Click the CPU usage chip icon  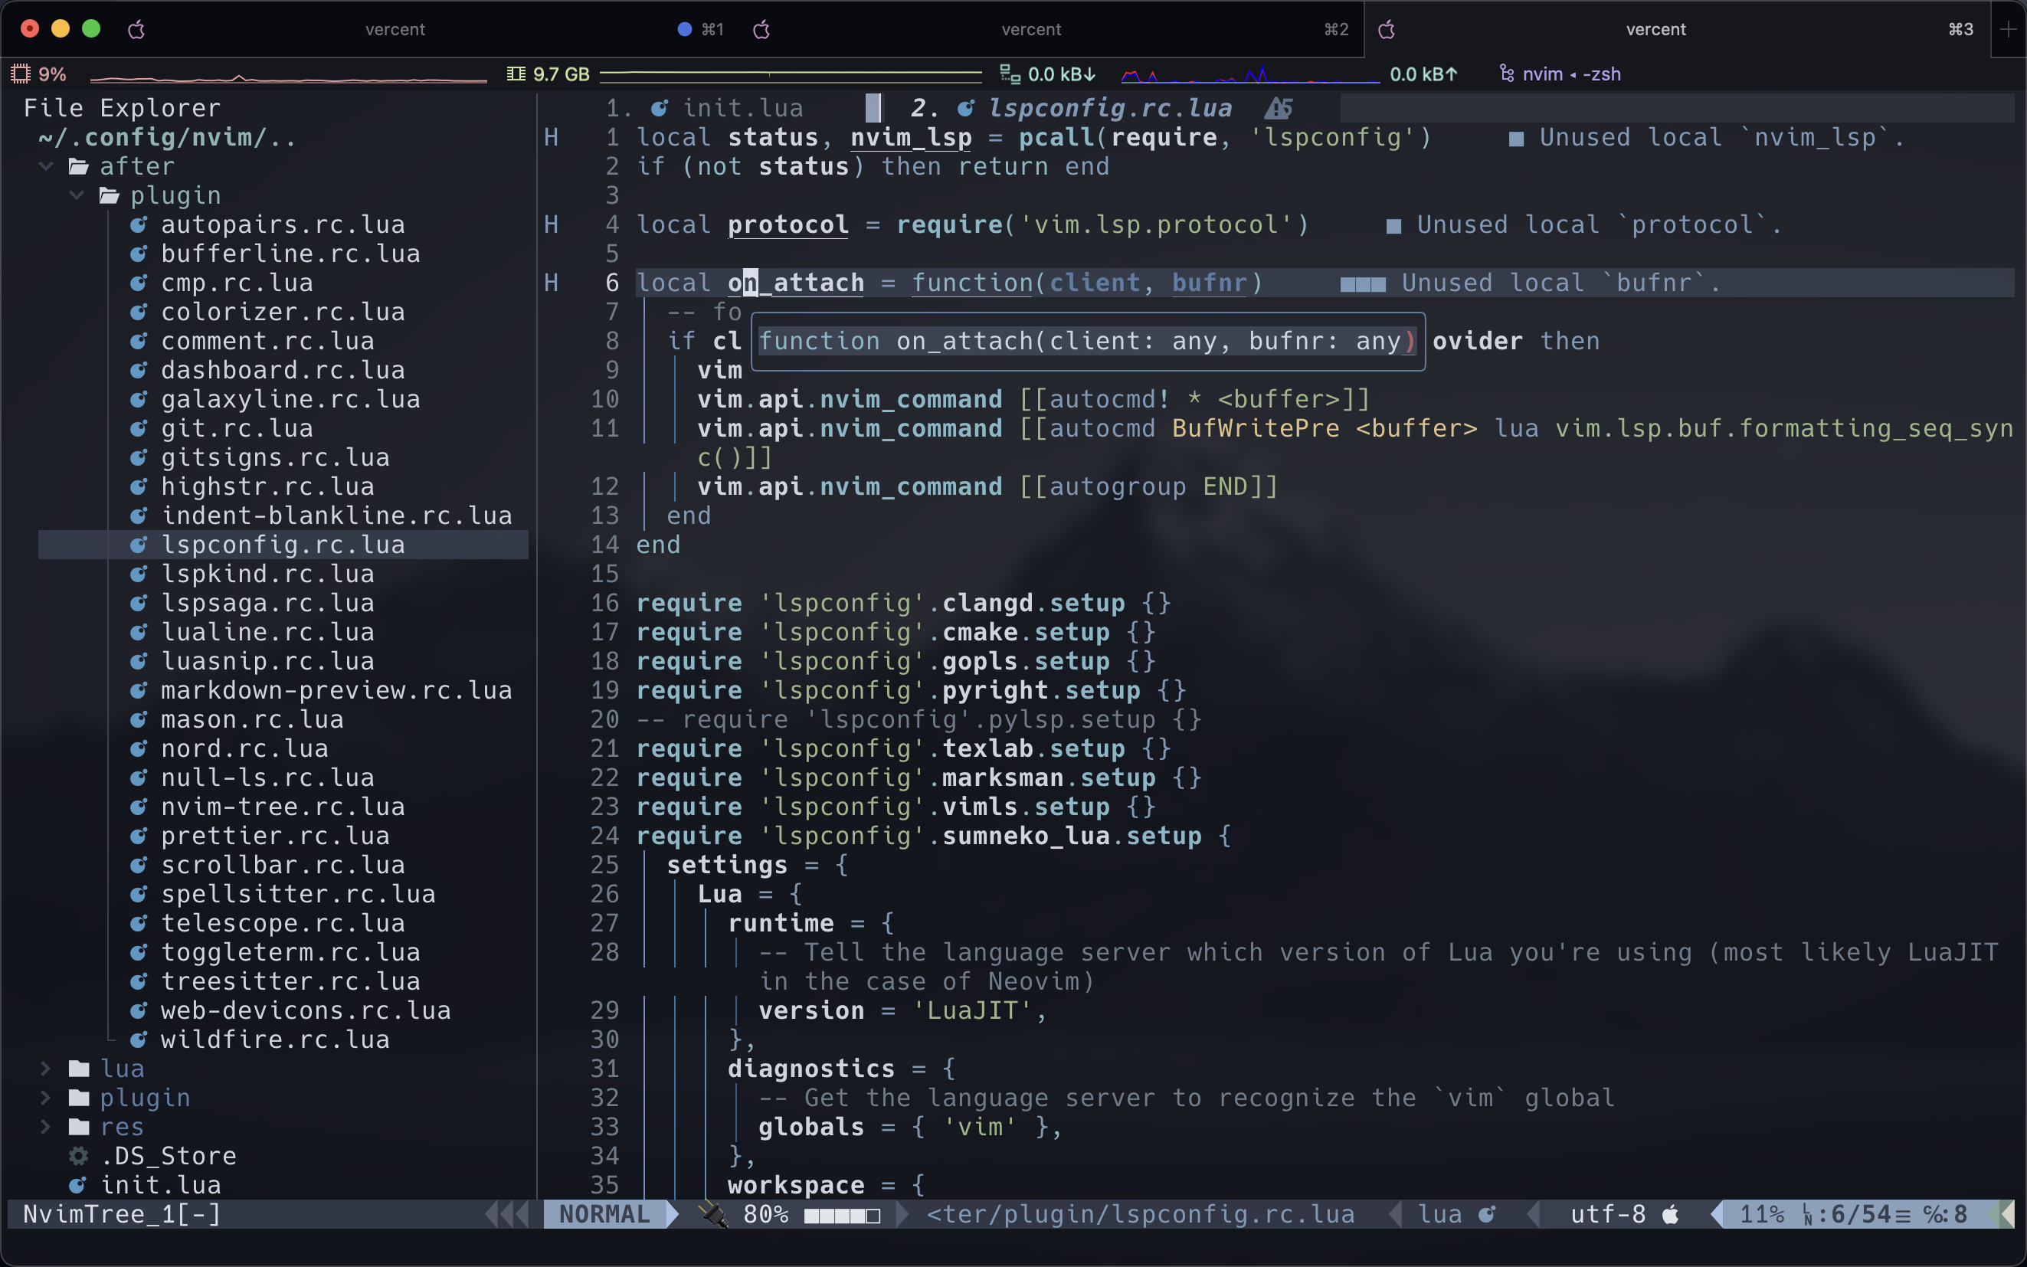click(20, 74)
